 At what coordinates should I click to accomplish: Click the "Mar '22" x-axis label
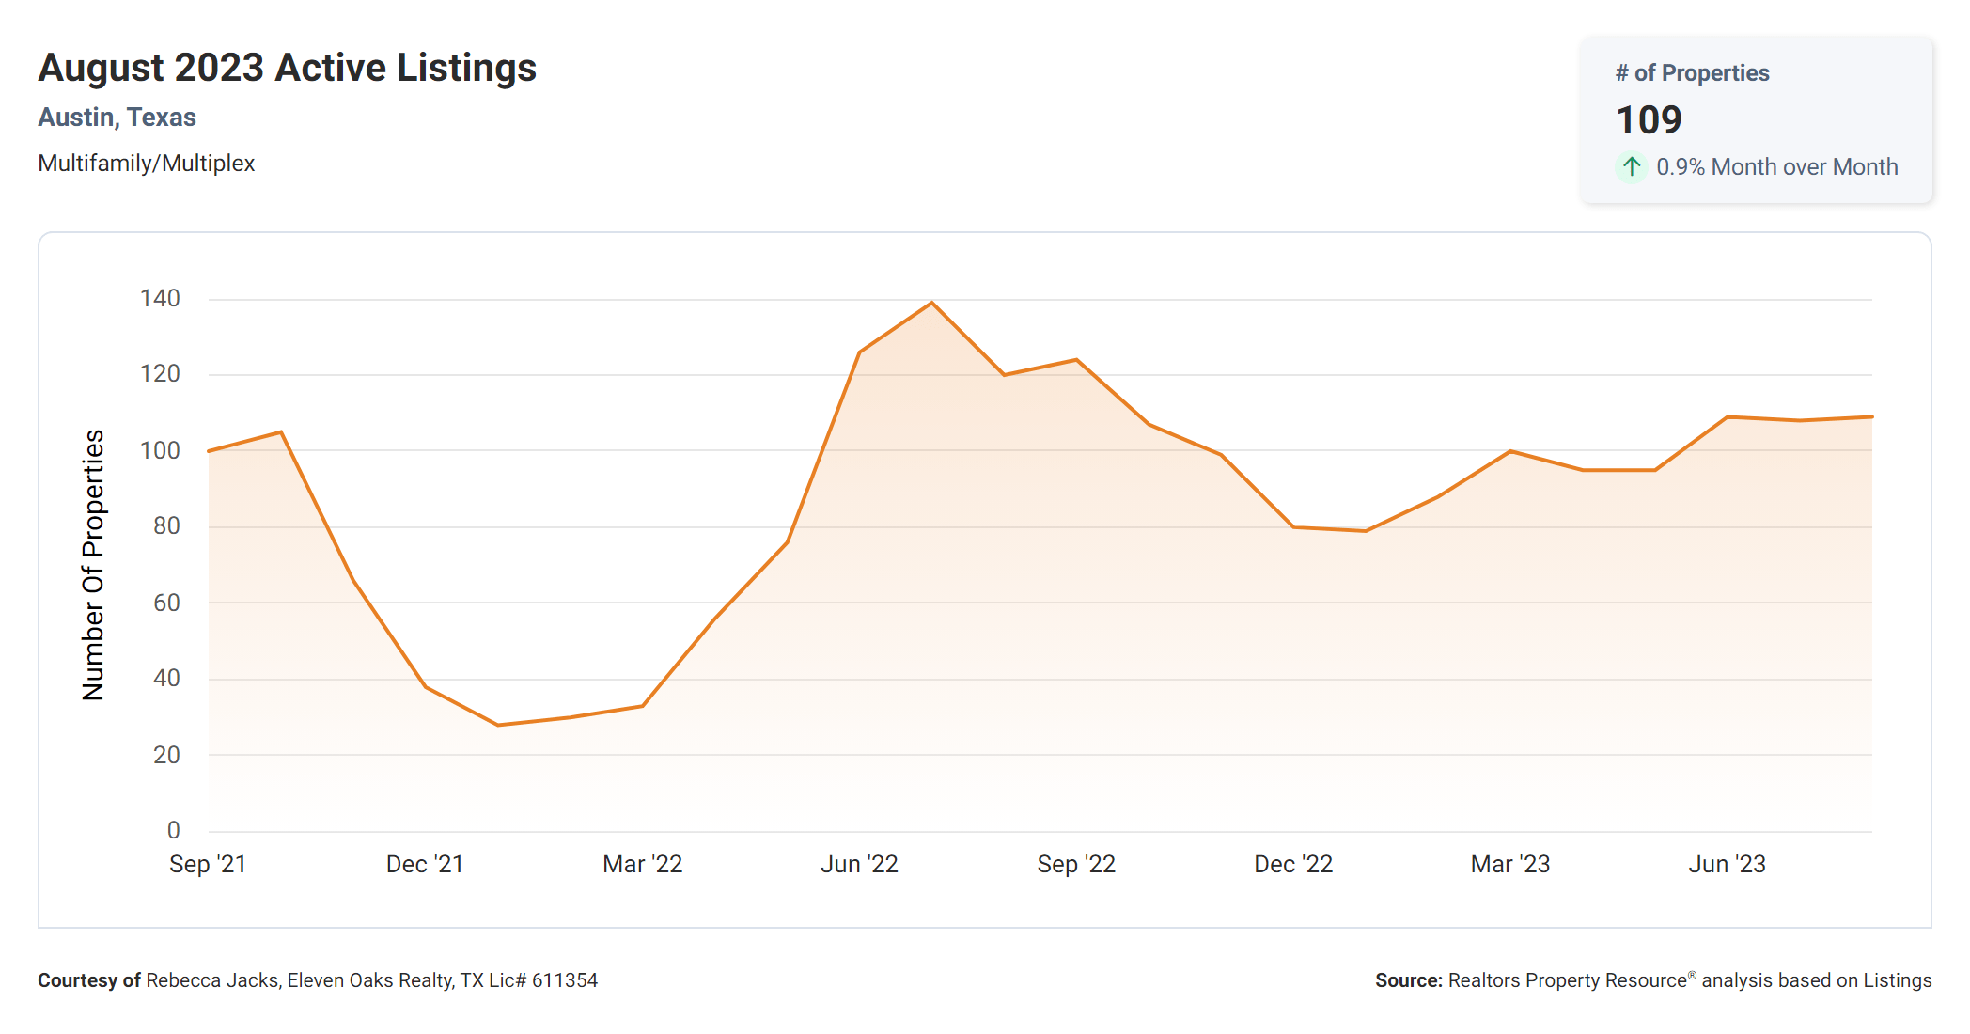pos(642,864)
